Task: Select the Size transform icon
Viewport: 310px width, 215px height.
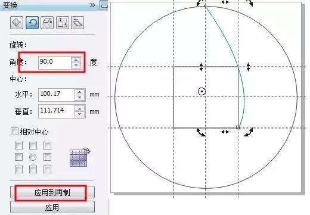Action: [x=63, y=23]
